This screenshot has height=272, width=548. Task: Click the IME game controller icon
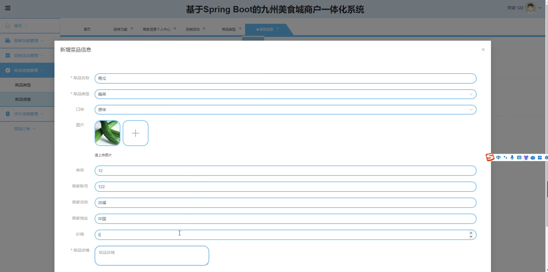pyautogui.click(x=533, y=157)
